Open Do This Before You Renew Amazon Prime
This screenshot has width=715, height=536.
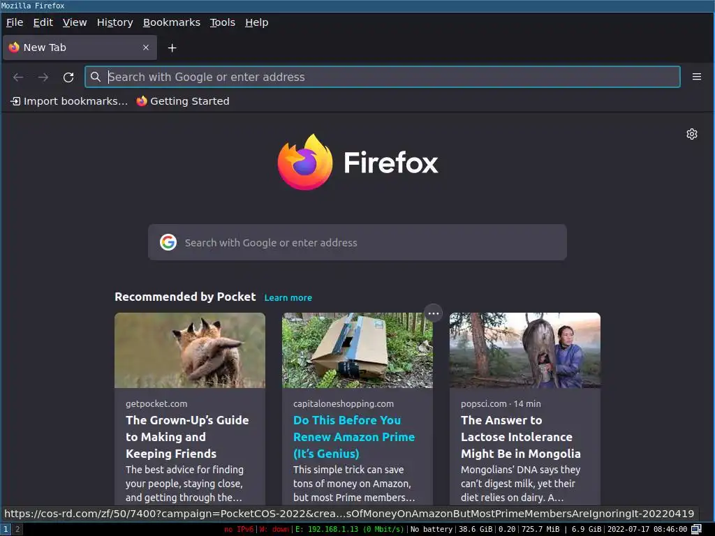pyautogui.click(x=354, y=437)
